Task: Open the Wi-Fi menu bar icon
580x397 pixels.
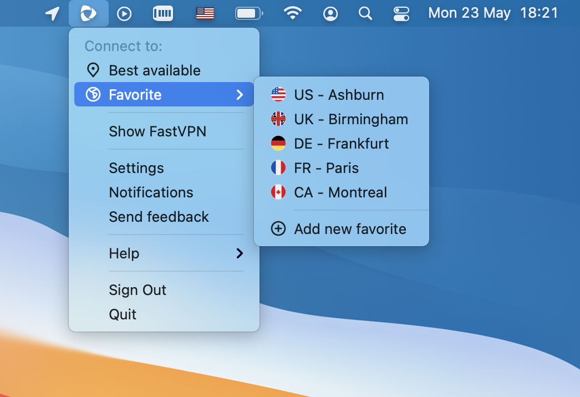Action: (x=293, y=13)
